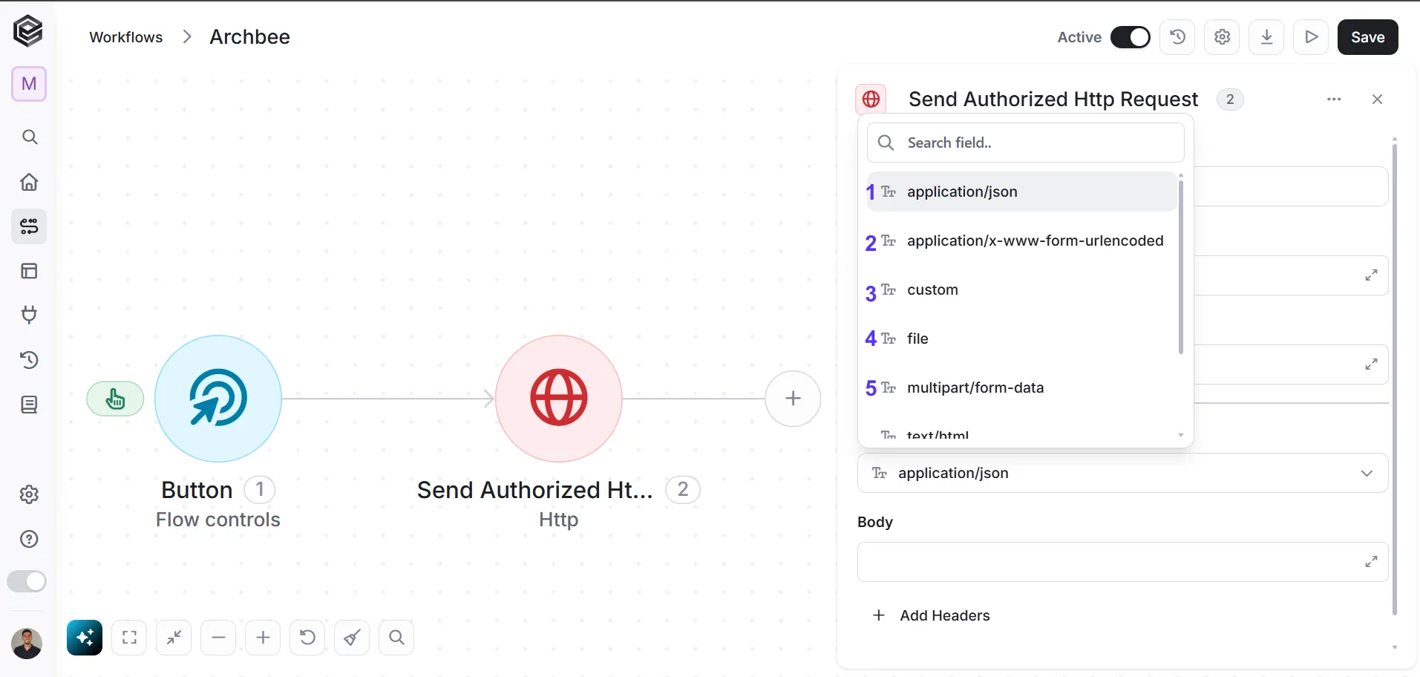Clean up canvas with the brush tool
The width and height of the screenshot is (1420, 677).
(x=352, y=638)
